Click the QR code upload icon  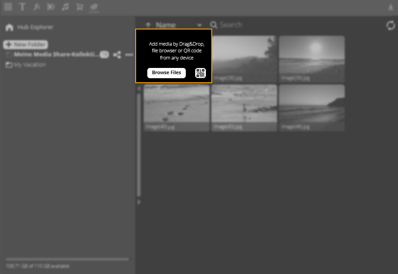pos(201,73)
